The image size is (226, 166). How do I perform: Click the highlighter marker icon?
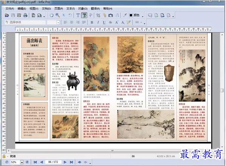[x=129, y=22]
